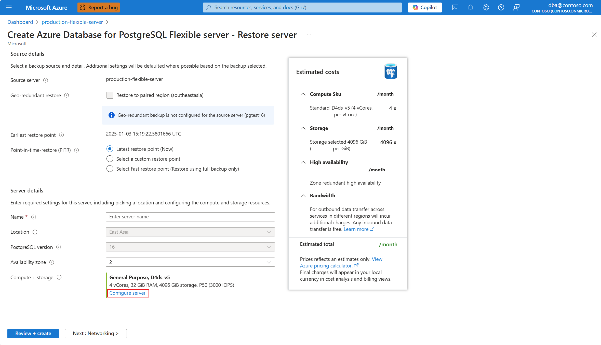Open portal settings gear
Viewport: 601px width, 345px height.
(486, 7)
